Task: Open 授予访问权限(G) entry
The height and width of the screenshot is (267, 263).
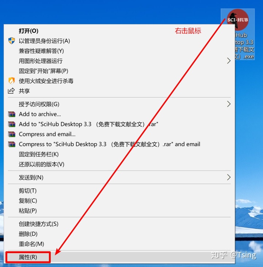Action: click(x=119, y=104)
